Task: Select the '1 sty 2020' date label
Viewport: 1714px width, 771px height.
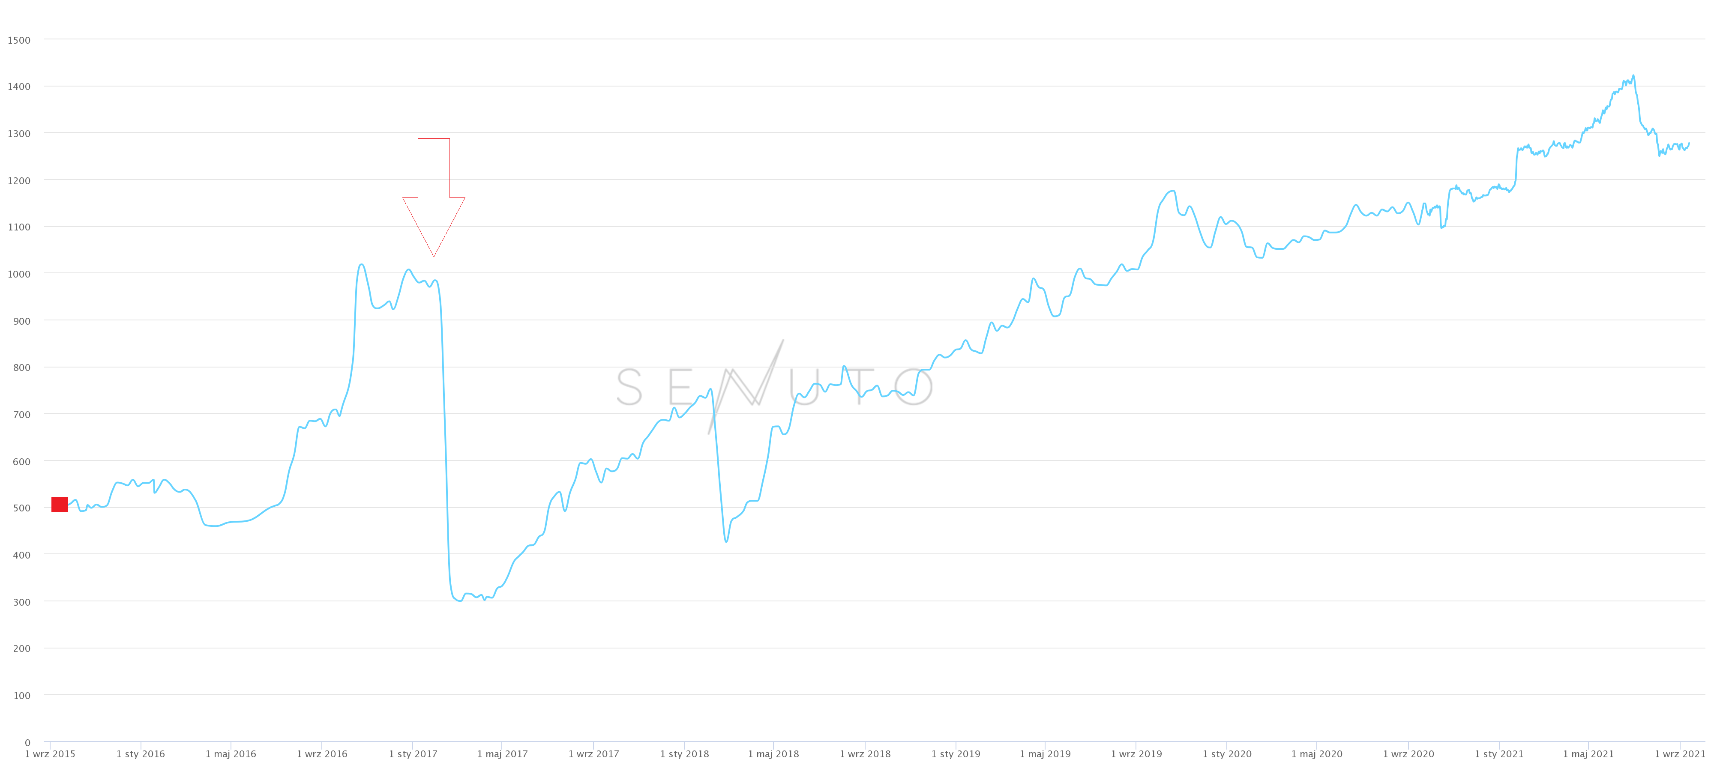Action: [x=1227, y=754]
